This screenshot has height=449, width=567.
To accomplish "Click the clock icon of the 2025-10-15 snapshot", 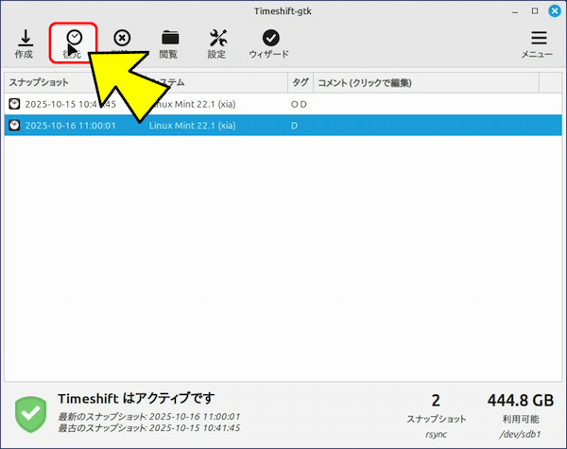I will (14, 104).
